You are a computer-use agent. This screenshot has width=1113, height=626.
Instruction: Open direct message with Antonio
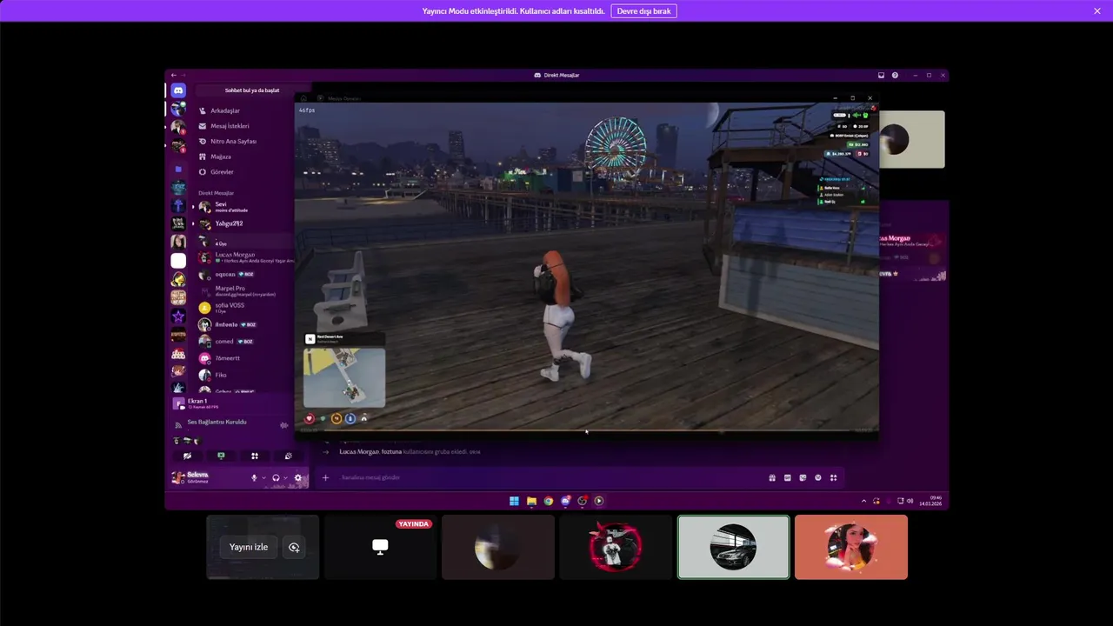coord(243,324)
